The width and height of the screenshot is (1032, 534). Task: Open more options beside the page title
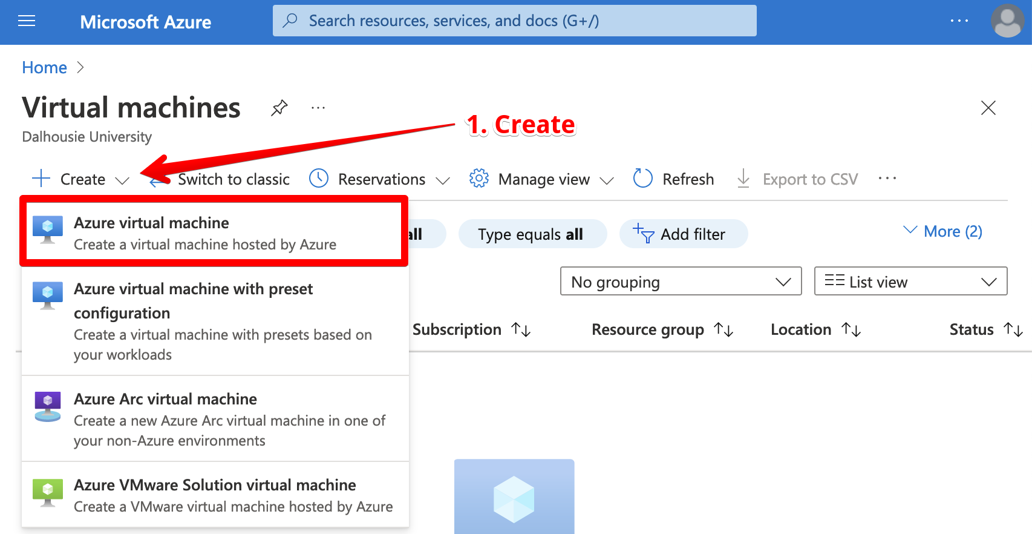click(318, 108)
